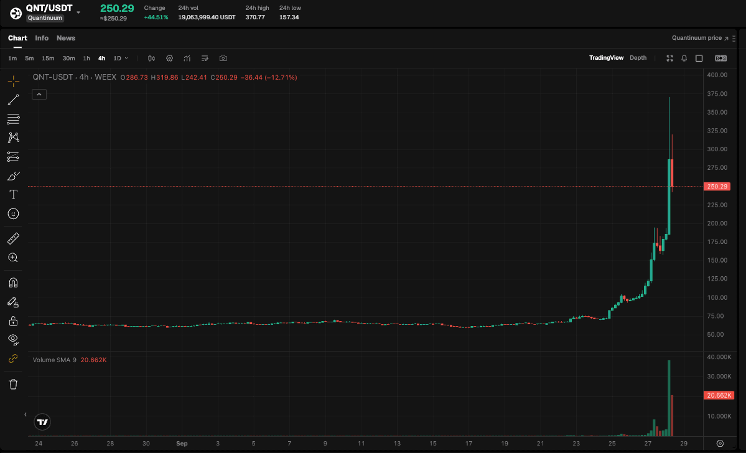Select the 4h timeframe
The image size is (746, 453).
(102, 58)
